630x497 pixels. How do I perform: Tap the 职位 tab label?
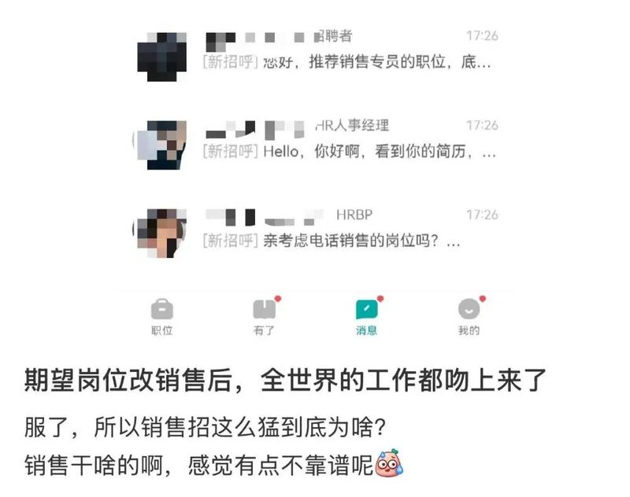162,330
